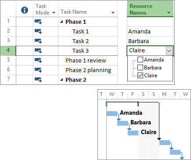Open the Task Name column filter dropdown
The height and width of the screenshot is (160, 191).
[x=113, y=13]
